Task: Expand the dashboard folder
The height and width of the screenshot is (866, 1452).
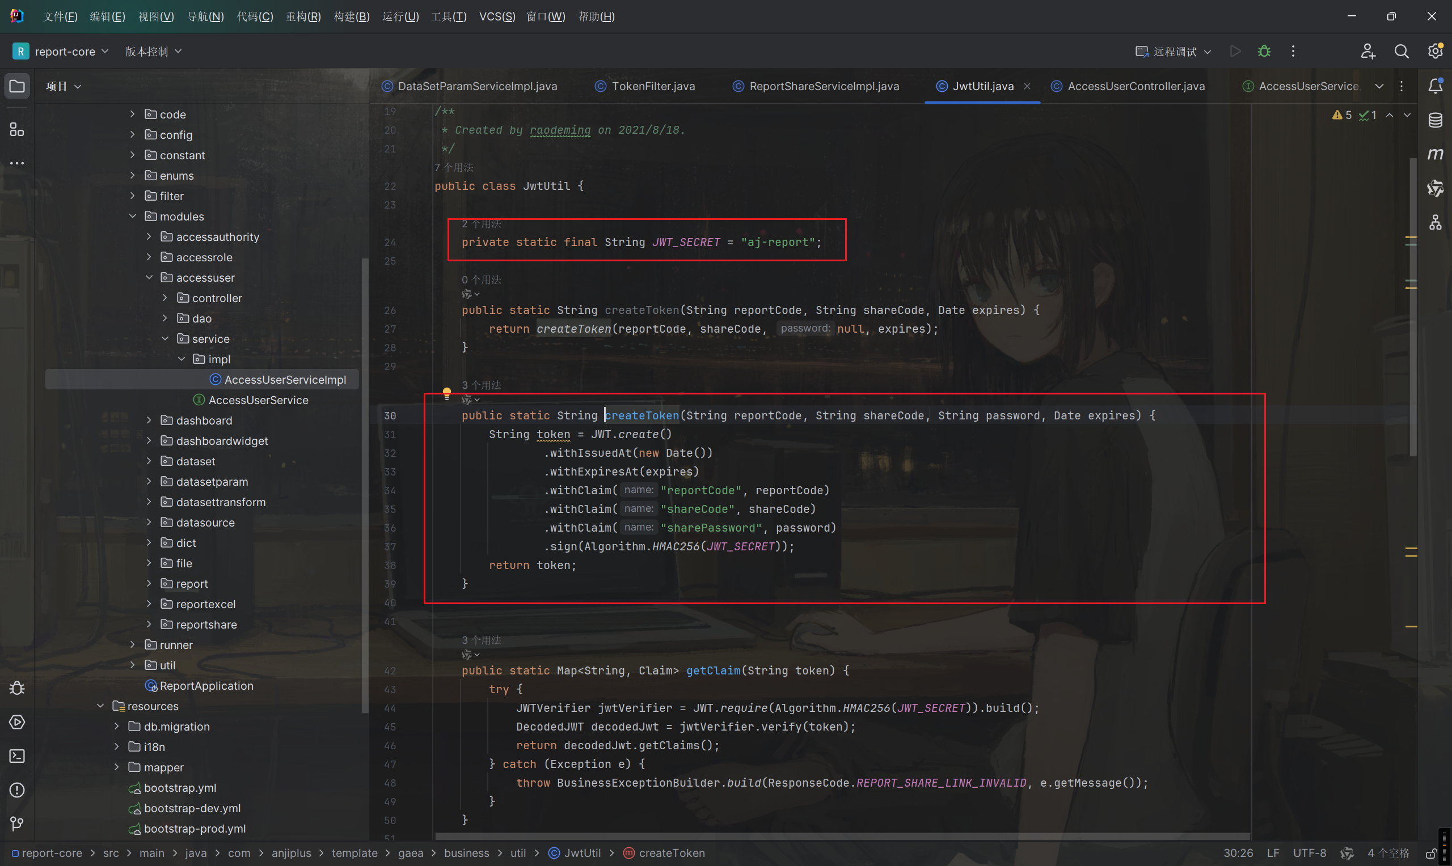Action: [149, 421]
